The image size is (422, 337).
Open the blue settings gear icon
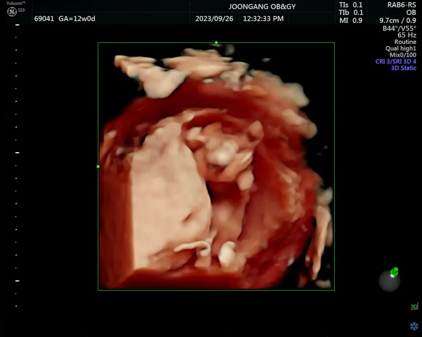[x=414, y=326]
